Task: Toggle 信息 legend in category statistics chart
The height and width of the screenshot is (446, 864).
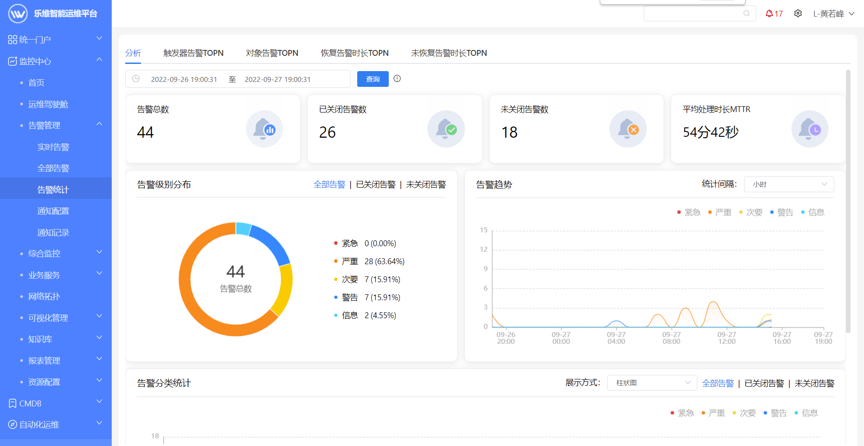Action: (806, 413)
